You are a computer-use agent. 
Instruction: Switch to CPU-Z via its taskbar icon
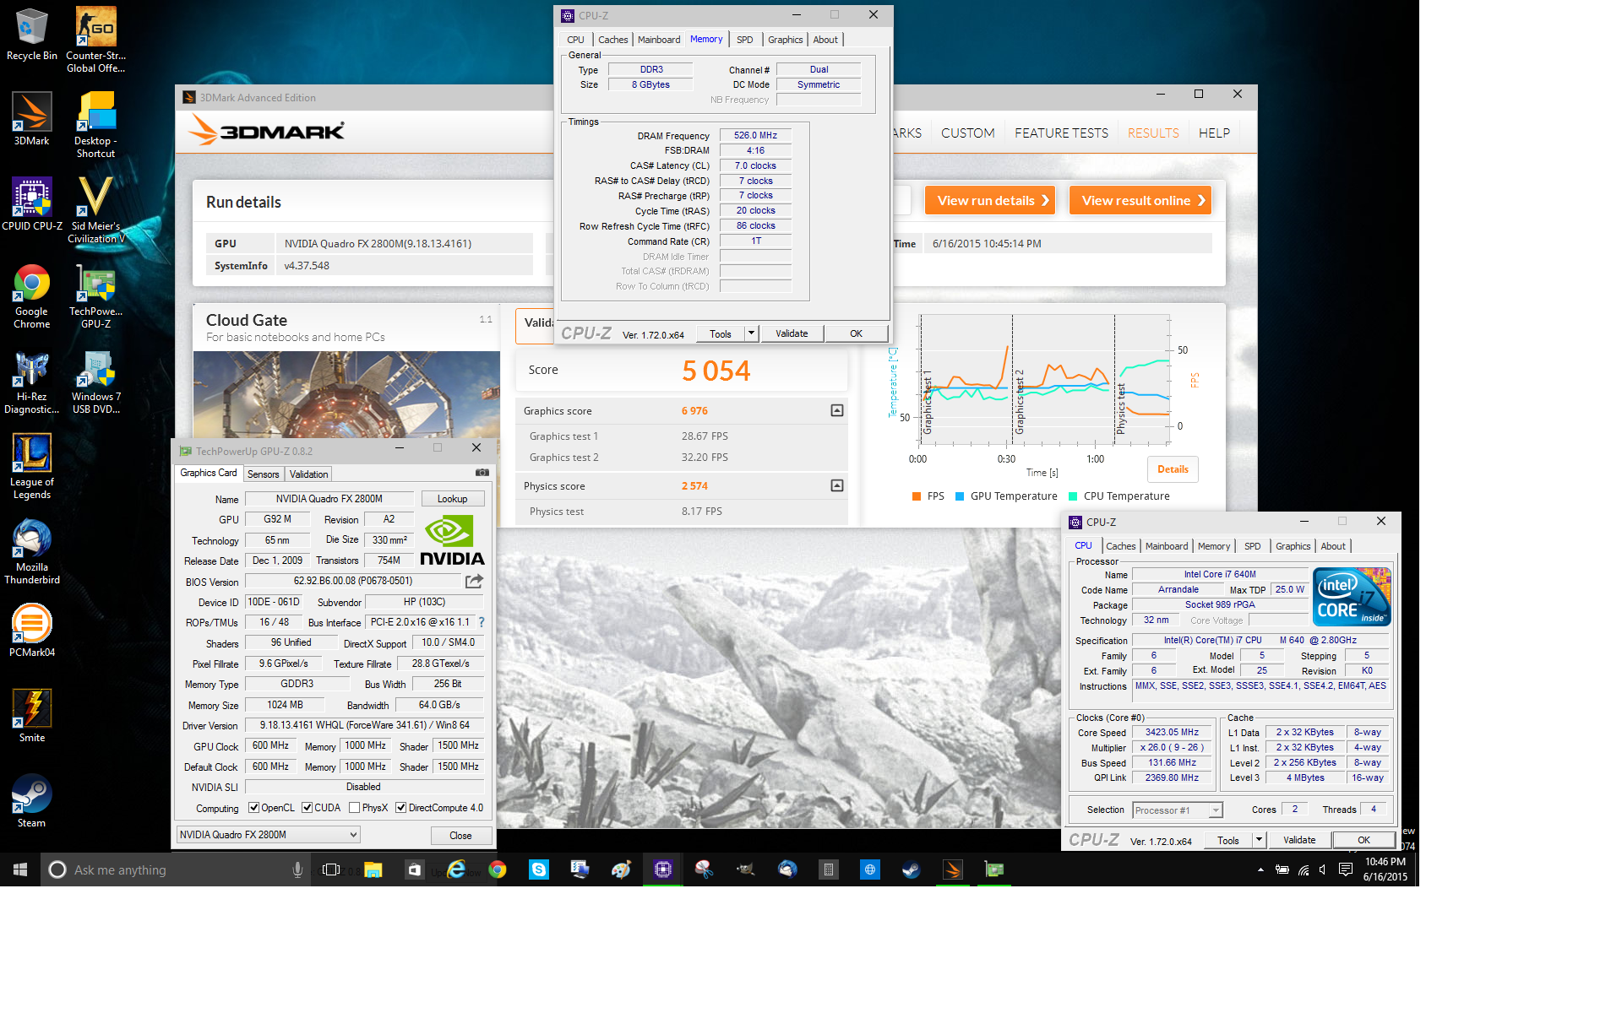[663, 869]
